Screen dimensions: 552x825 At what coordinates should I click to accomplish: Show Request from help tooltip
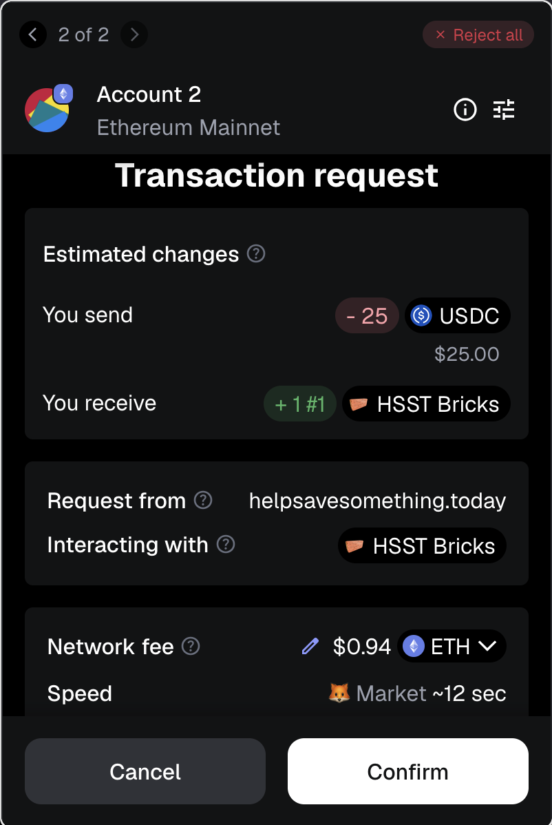203,500
